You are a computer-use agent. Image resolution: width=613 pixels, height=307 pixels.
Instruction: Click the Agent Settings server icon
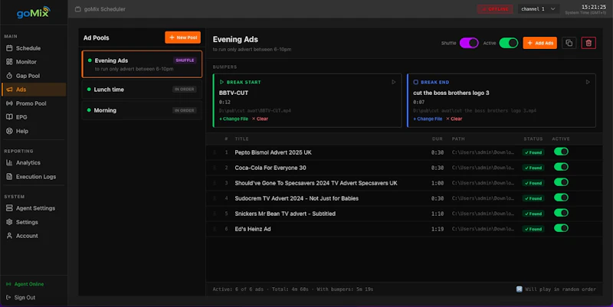pyautogui.click(x=9, y=208)
